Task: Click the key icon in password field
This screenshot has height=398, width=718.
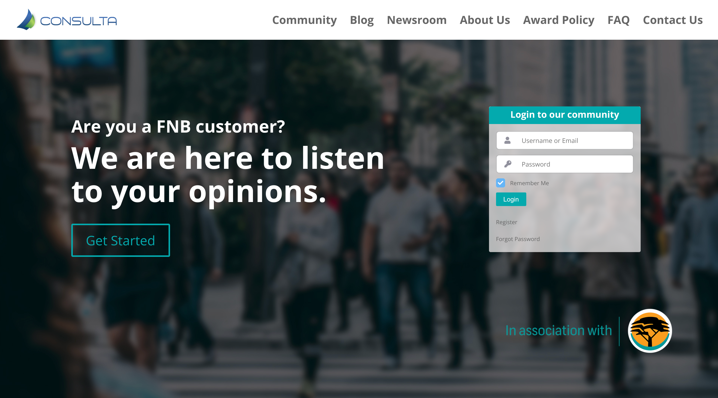Action: [x=508, y=164]
